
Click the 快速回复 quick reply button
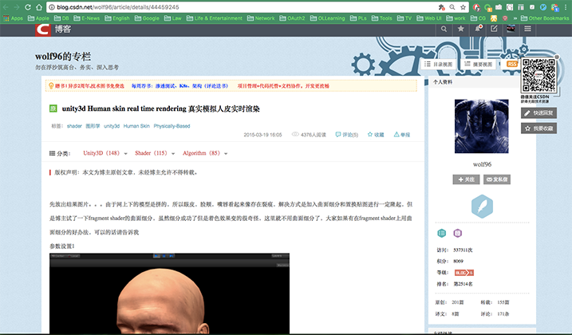pos(538,113)
